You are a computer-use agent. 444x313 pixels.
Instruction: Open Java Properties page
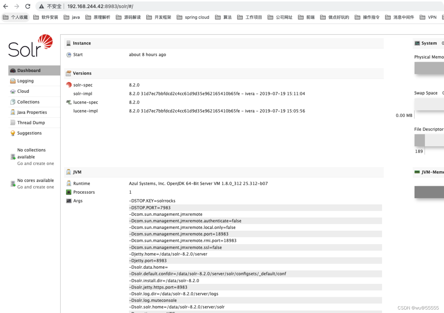tap(34, 112)
